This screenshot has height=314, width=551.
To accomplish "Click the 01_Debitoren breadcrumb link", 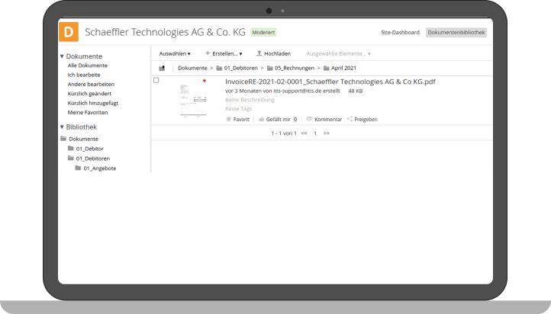I will 240,68.
